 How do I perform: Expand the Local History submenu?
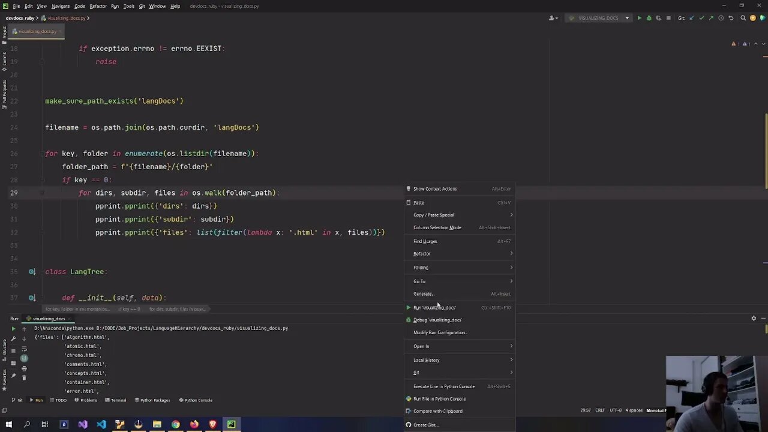pyautogui.click(x=460, y=360)
